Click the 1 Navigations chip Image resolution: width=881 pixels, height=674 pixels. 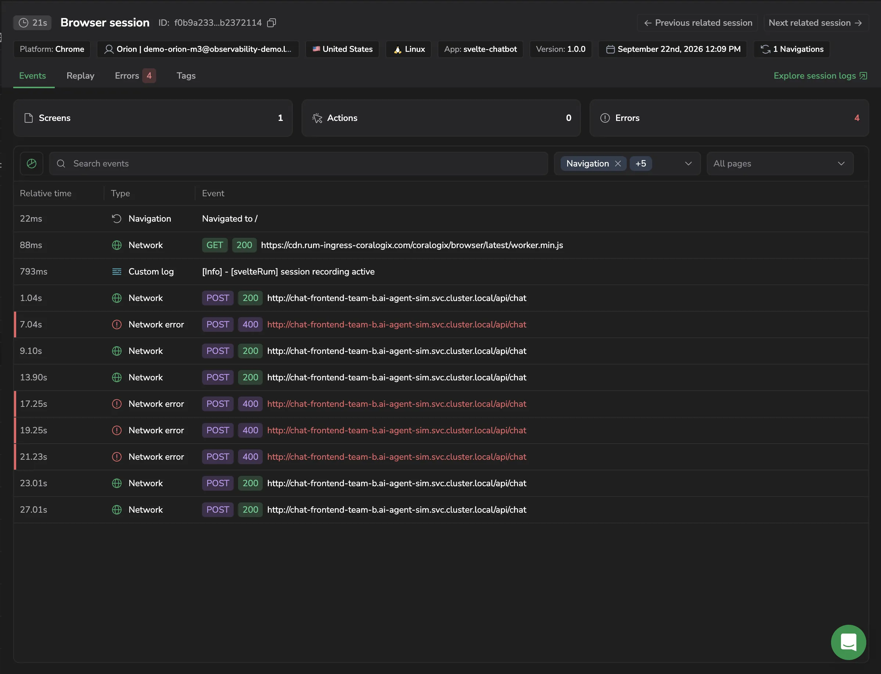coord(792,49)
